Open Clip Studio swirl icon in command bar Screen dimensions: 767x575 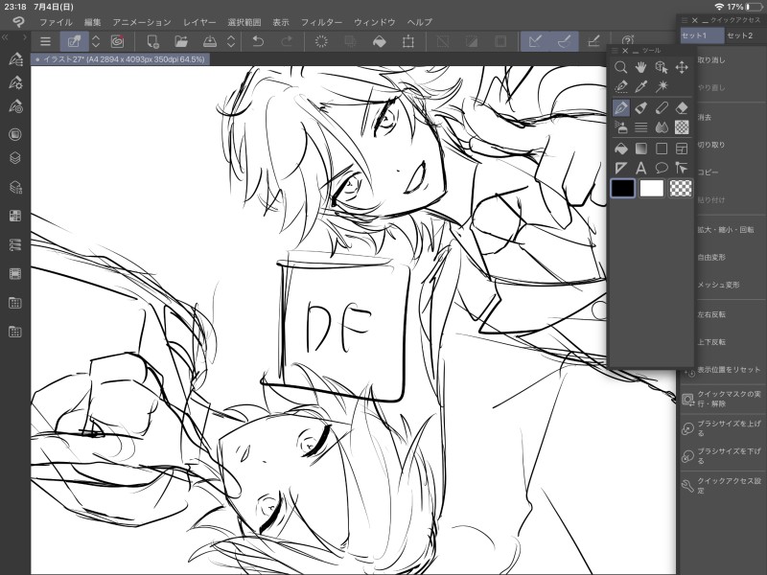[117, 41]
